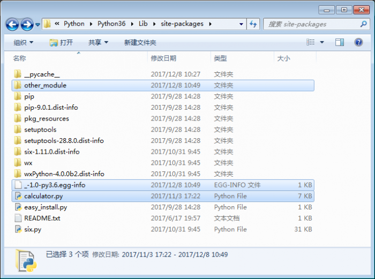Select the README.txt text document icon
The height and width of the screenshot is (279, 375).
click(x=18, y=218)
